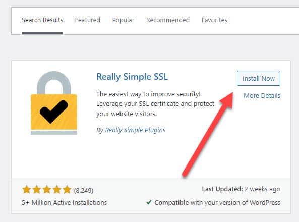Switch to the Featured tab

coord(88,20)
